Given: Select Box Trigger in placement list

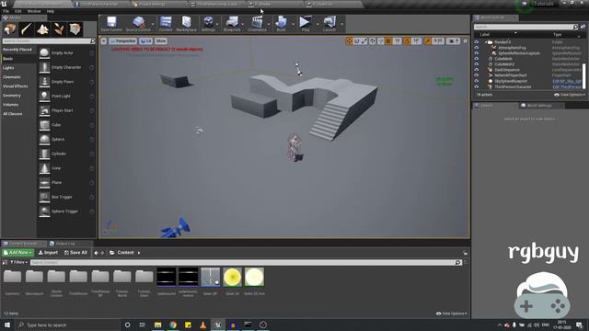Looking at the screenshot, I should click(x=66, y=197).
